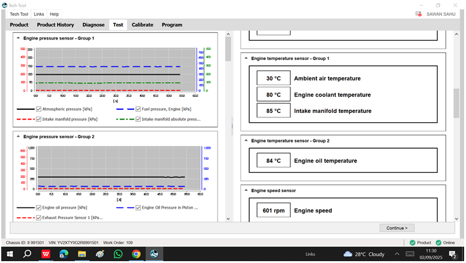Image resolution: width=466 pixels, height=263 pixels.
Task: Open the Help menu
Action: 54,14
